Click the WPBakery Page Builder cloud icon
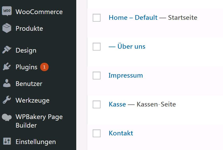The image size is (223, 150). [7, 117]
